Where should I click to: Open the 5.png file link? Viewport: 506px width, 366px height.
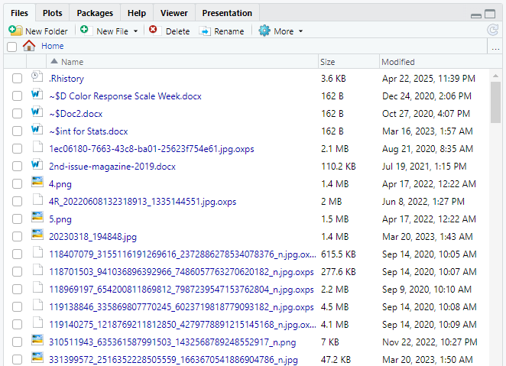[60, 219]
